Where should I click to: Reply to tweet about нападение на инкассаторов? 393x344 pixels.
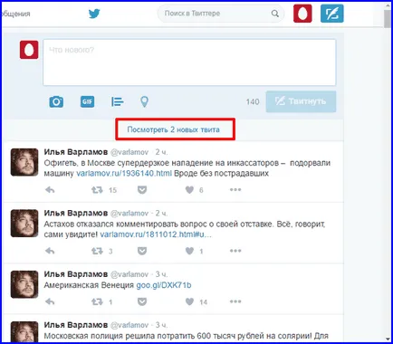click(x=50, y=190)
